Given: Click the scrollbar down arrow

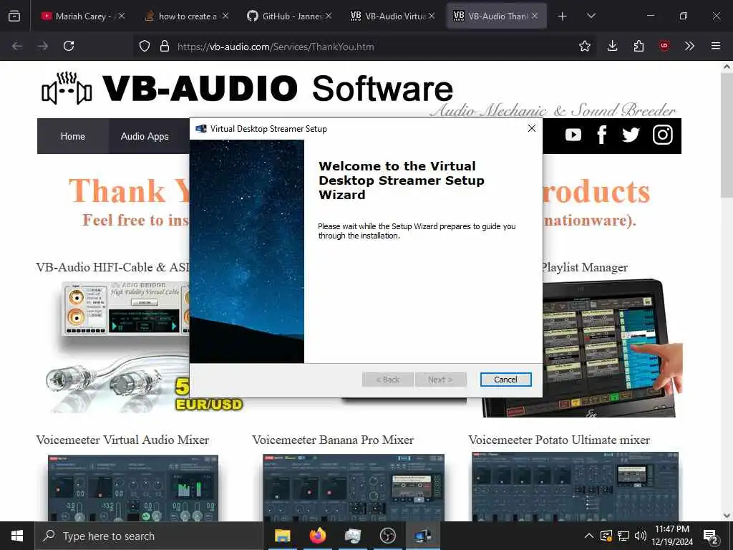Looking at the screenshot, I should (727, 516).
